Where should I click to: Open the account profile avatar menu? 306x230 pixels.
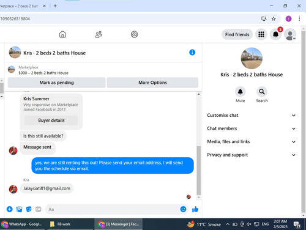[x=290, y=34]
